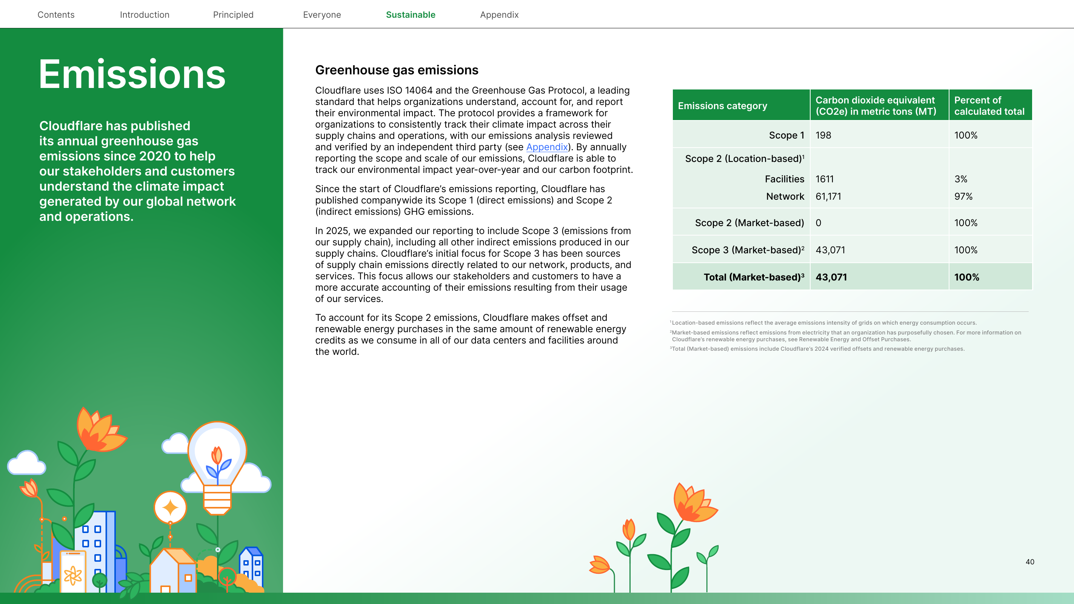Click the page number 40
Viewport: 1074px width, 604px height.
[1029, 562]
